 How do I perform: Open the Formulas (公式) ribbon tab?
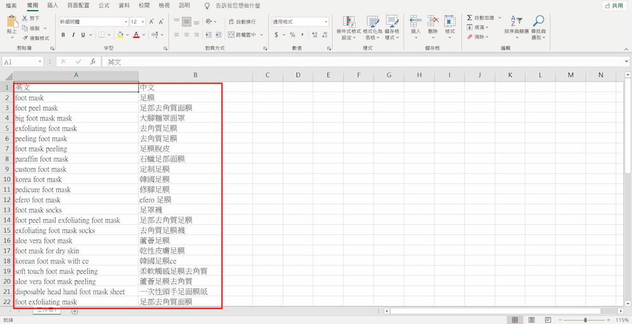(104, 5)
